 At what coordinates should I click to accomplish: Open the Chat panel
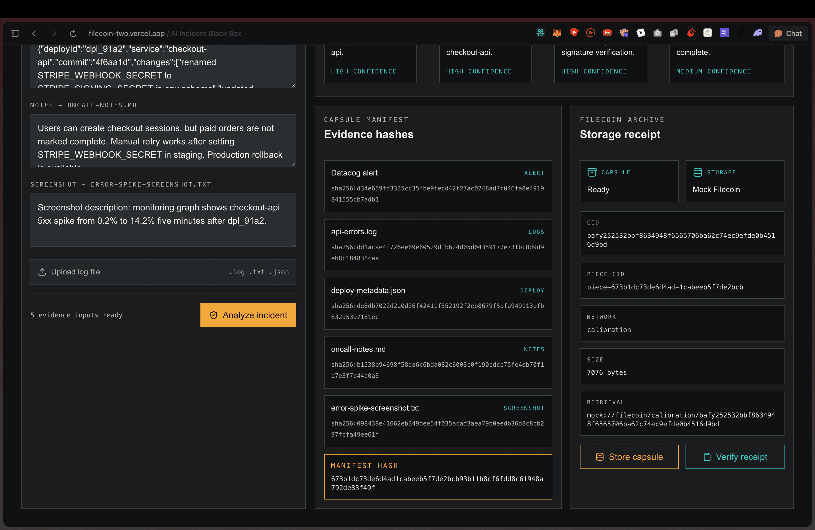coord(788,33)
